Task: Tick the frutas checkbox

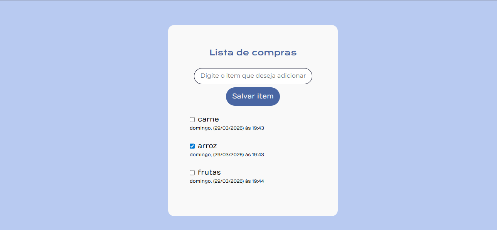Action: (192, 173)
